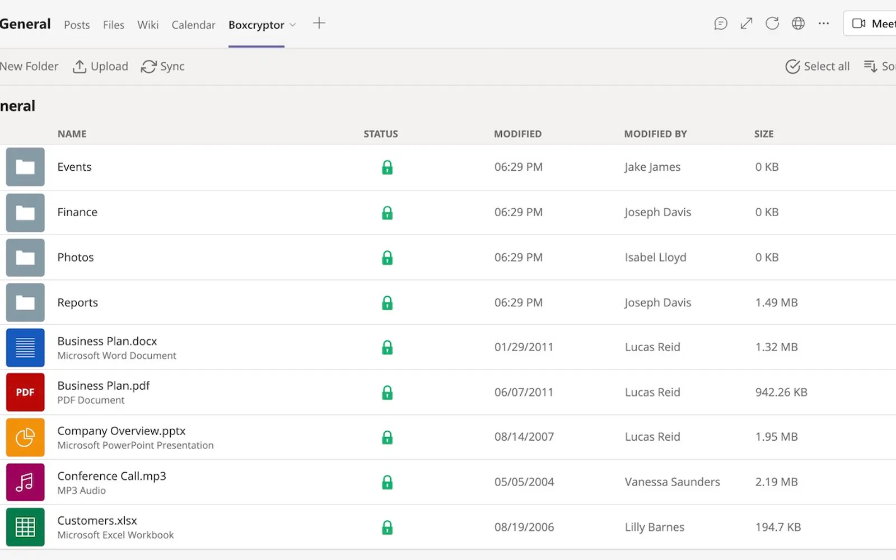Select the Customers.xlsx file name
This screenshot has width=896, height=560.
[x=97, y=521]
